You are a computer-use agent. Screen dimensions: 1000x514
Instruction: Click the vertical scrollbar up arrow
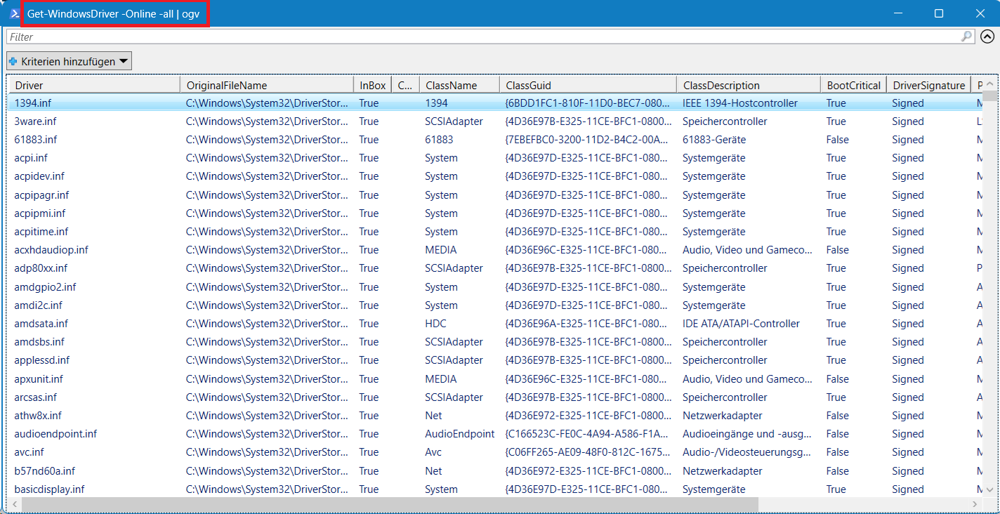(x=989, y=84)
